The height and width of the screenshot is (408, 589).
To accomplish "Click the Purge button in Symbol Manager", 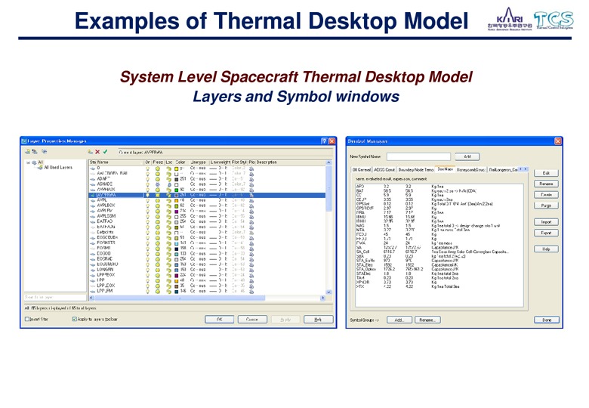I will point(546,206).
